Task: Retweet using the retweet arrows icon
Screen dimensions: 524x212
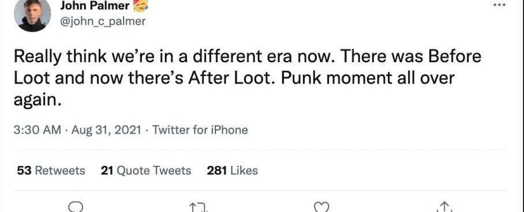Action: click(x=199, y=207)
